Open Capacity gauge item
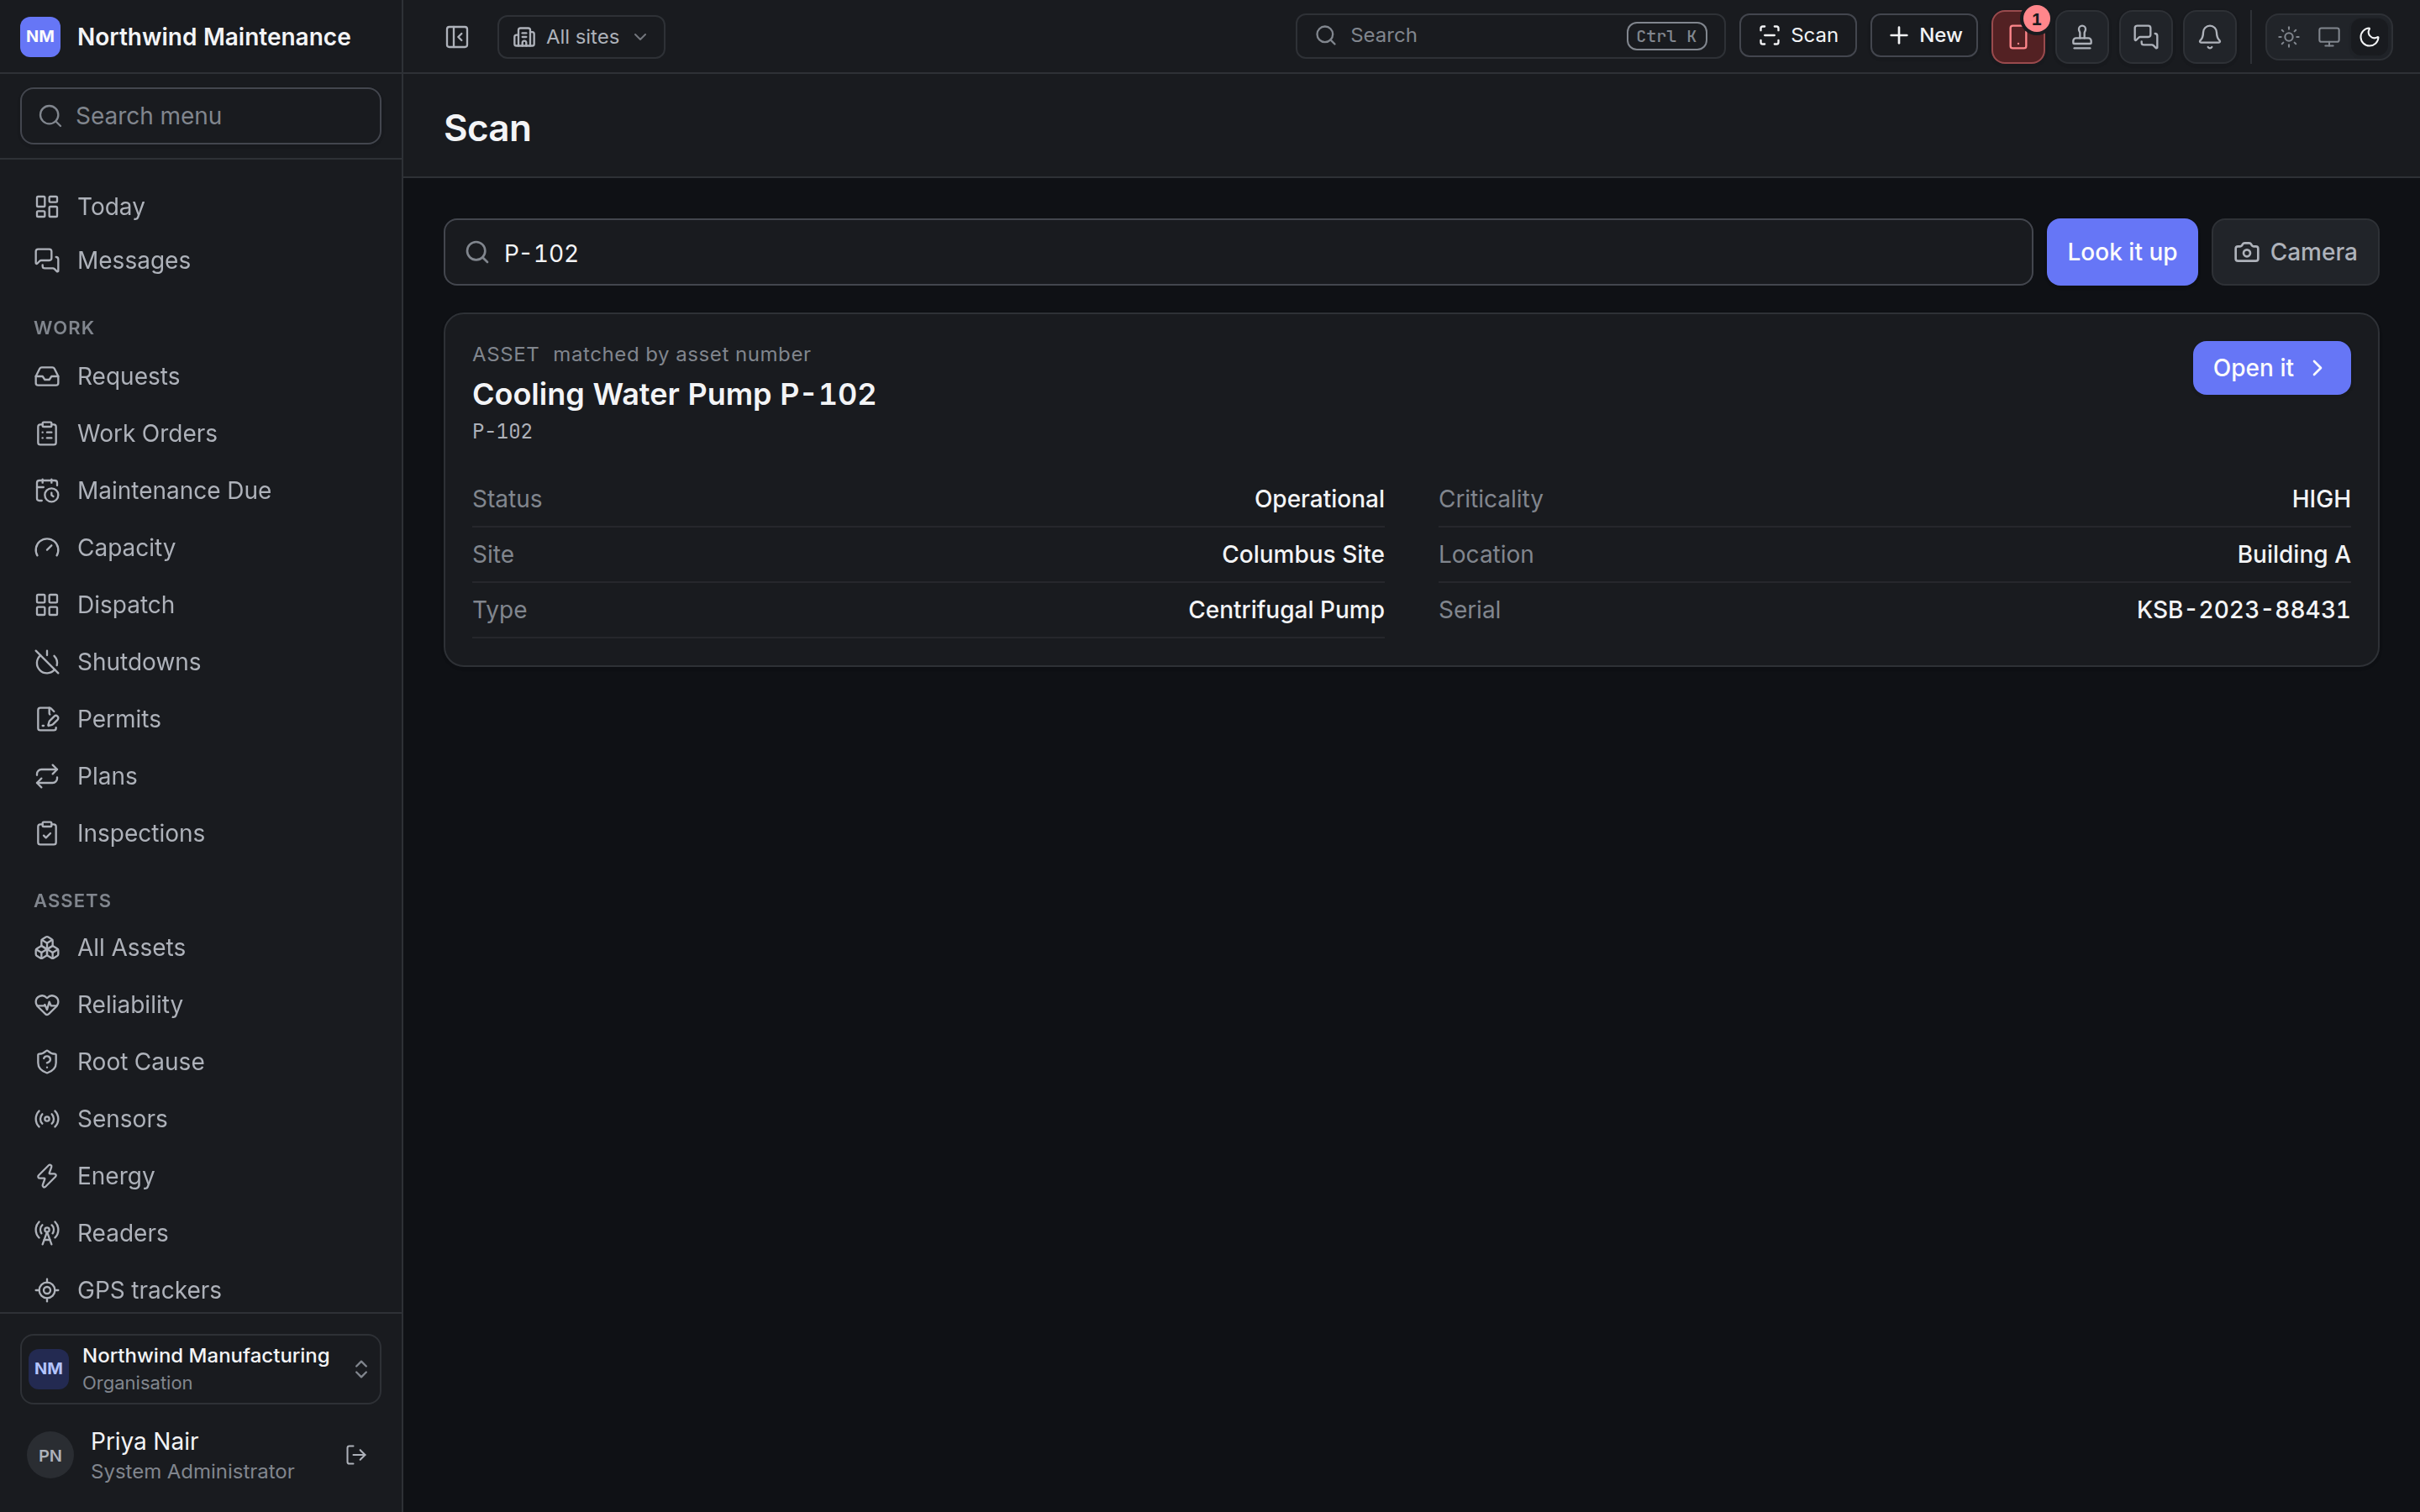This screenshot has height=1512, width=2420. click(x=201, y=547)
